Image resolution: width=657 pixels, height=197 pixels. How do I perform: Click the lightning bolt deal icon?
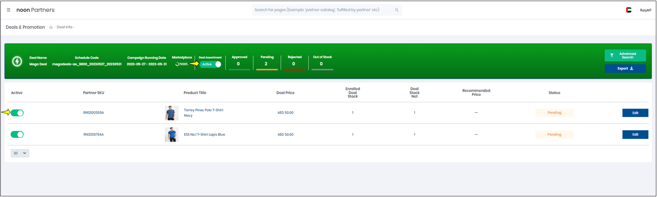coord(17,61)
